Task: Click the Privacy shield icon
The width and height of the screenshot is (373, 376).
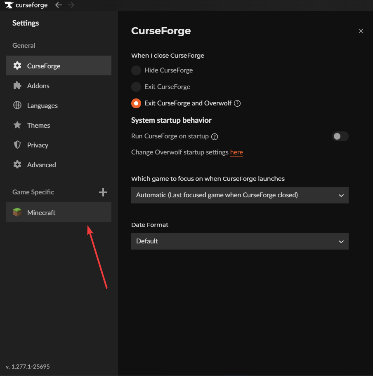Action: [x=17, y=145]
